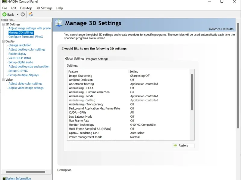Click the Restore Defaults link
241x180 pixels.
coord(221,29)
